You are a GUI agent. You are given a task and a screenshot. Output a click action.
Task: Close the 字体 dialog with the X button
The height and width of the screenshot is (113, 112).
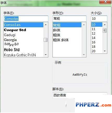click(105, 2)
